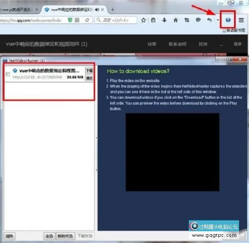249x243 pixels.
Task: Toggle the mobile bookmarks checkbox
Action: point(225,30)
